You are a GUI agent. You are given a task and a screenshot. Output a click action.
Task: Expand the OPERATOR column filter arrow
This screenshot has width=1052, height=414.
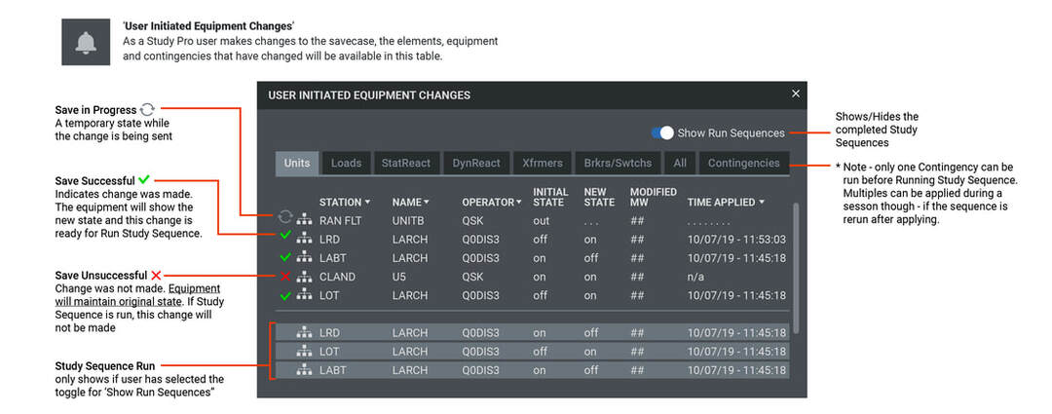pos(518,203)
